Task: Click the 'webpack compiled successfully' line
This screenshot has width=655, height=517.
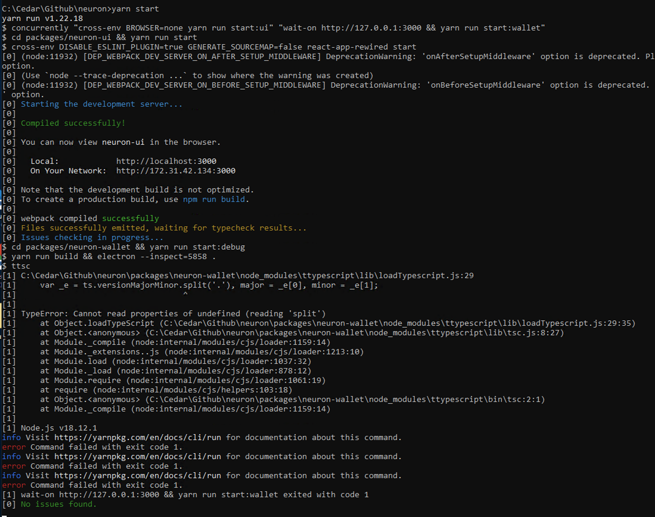Action: [x=90, y=218]
